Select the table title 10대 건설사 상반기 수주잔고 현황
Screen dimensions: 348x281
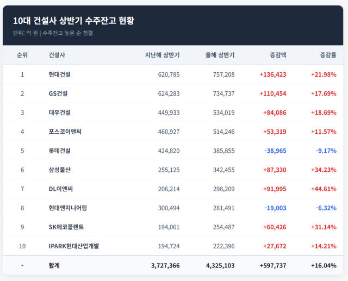pos(74,21)
